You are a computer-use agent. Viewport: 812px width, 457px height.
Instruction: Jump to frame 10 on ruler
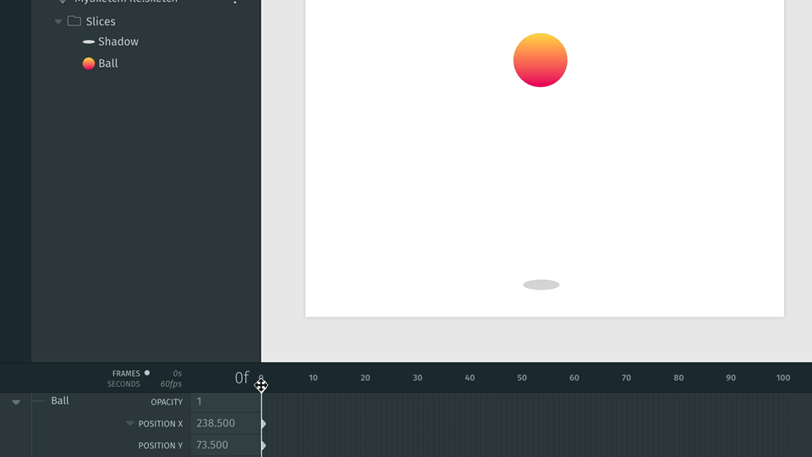tap(313, 377)
